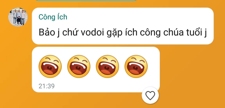Select the trailing j ending the message
This screenshot has width=225, height=108.
(x=205, y=33)
